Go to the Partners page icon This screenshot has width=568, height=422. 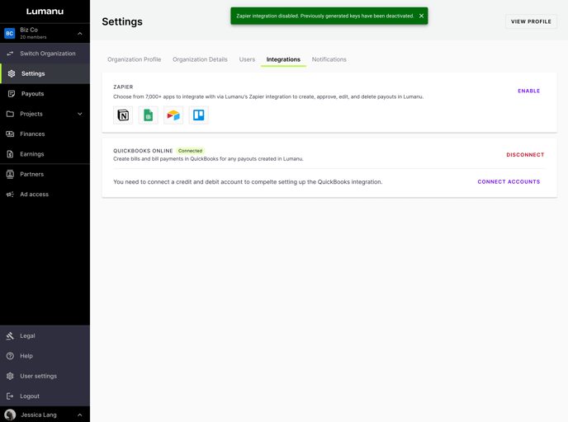click(11, 175)
